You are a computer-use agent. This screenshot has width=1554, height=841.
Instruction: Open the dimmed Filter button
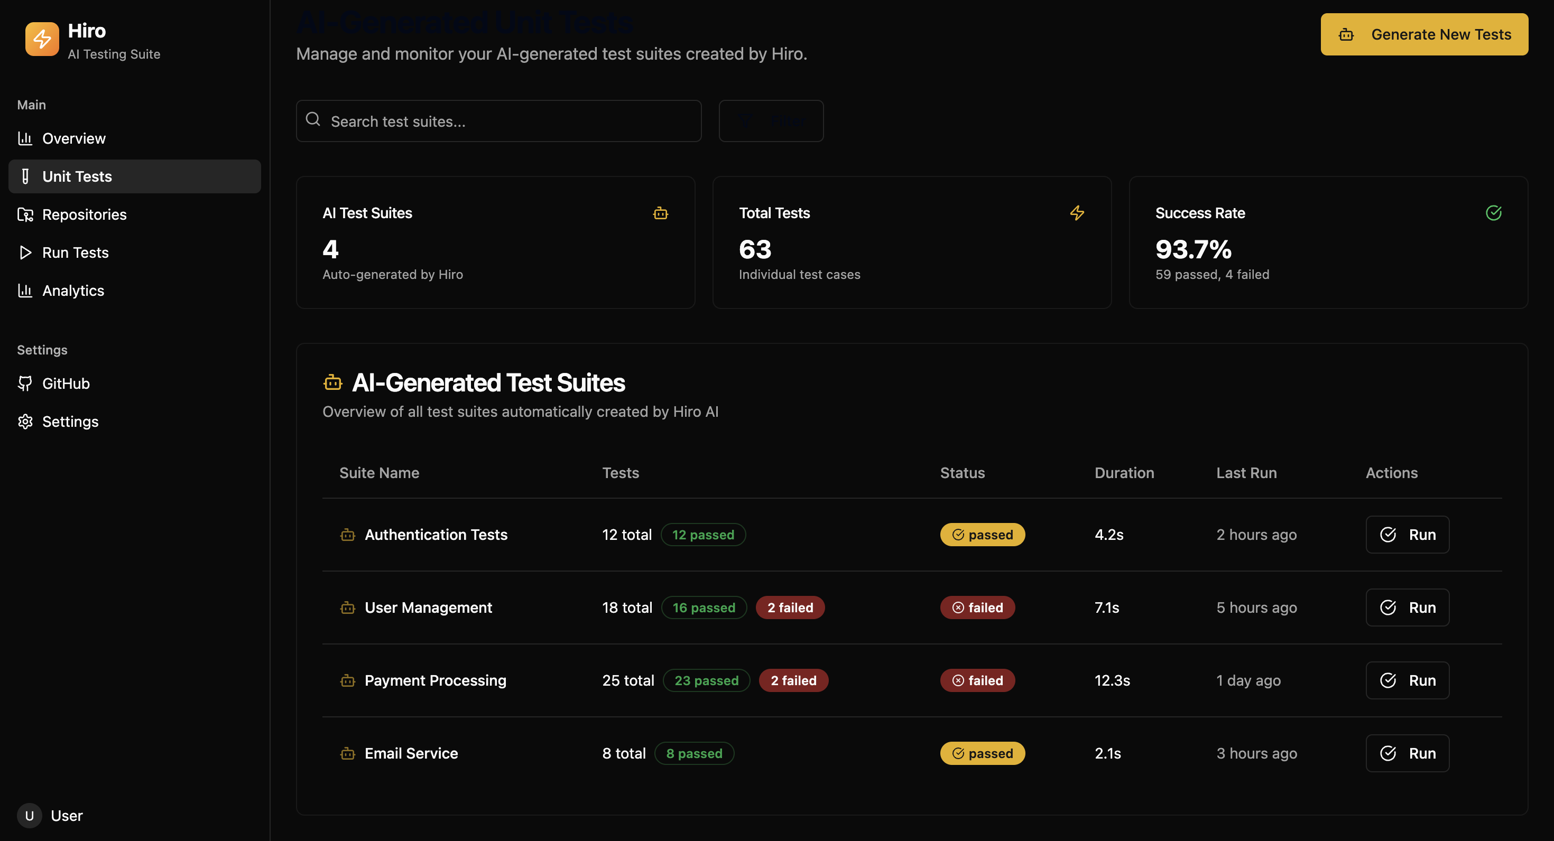[770, 121]
